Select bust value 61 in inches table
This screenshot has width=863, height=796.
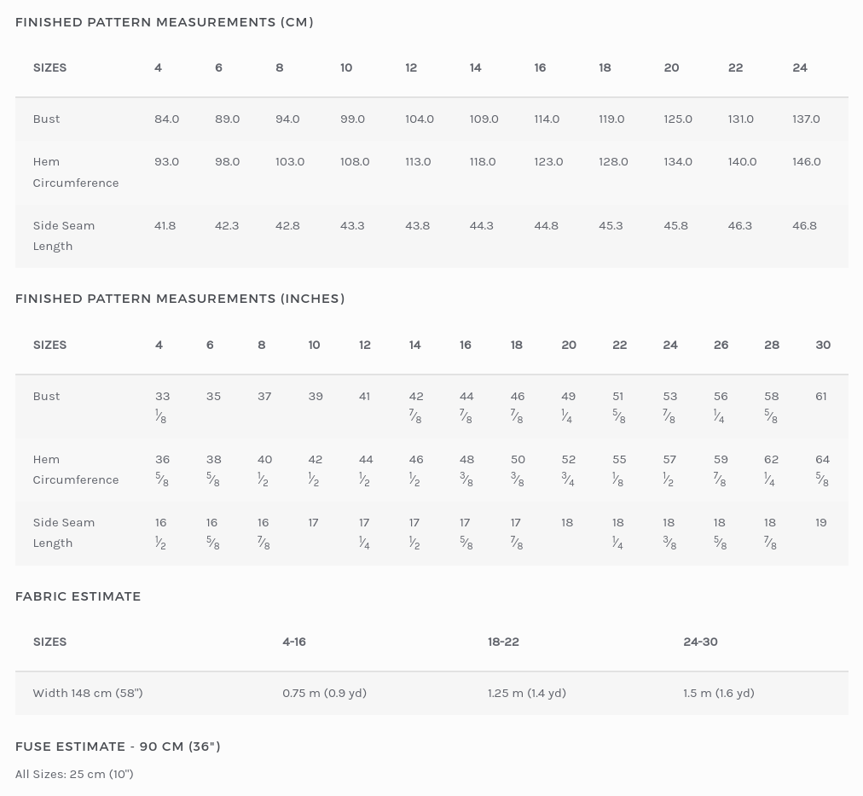click(820, 396)
